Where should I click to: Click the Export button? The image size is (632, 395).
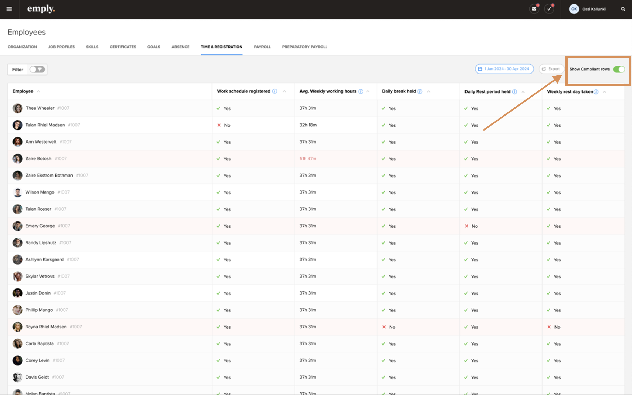(551, 69)
